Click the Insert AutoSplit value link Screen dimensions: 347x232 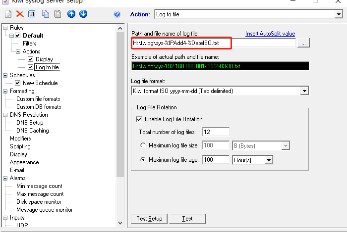[270, 34]
